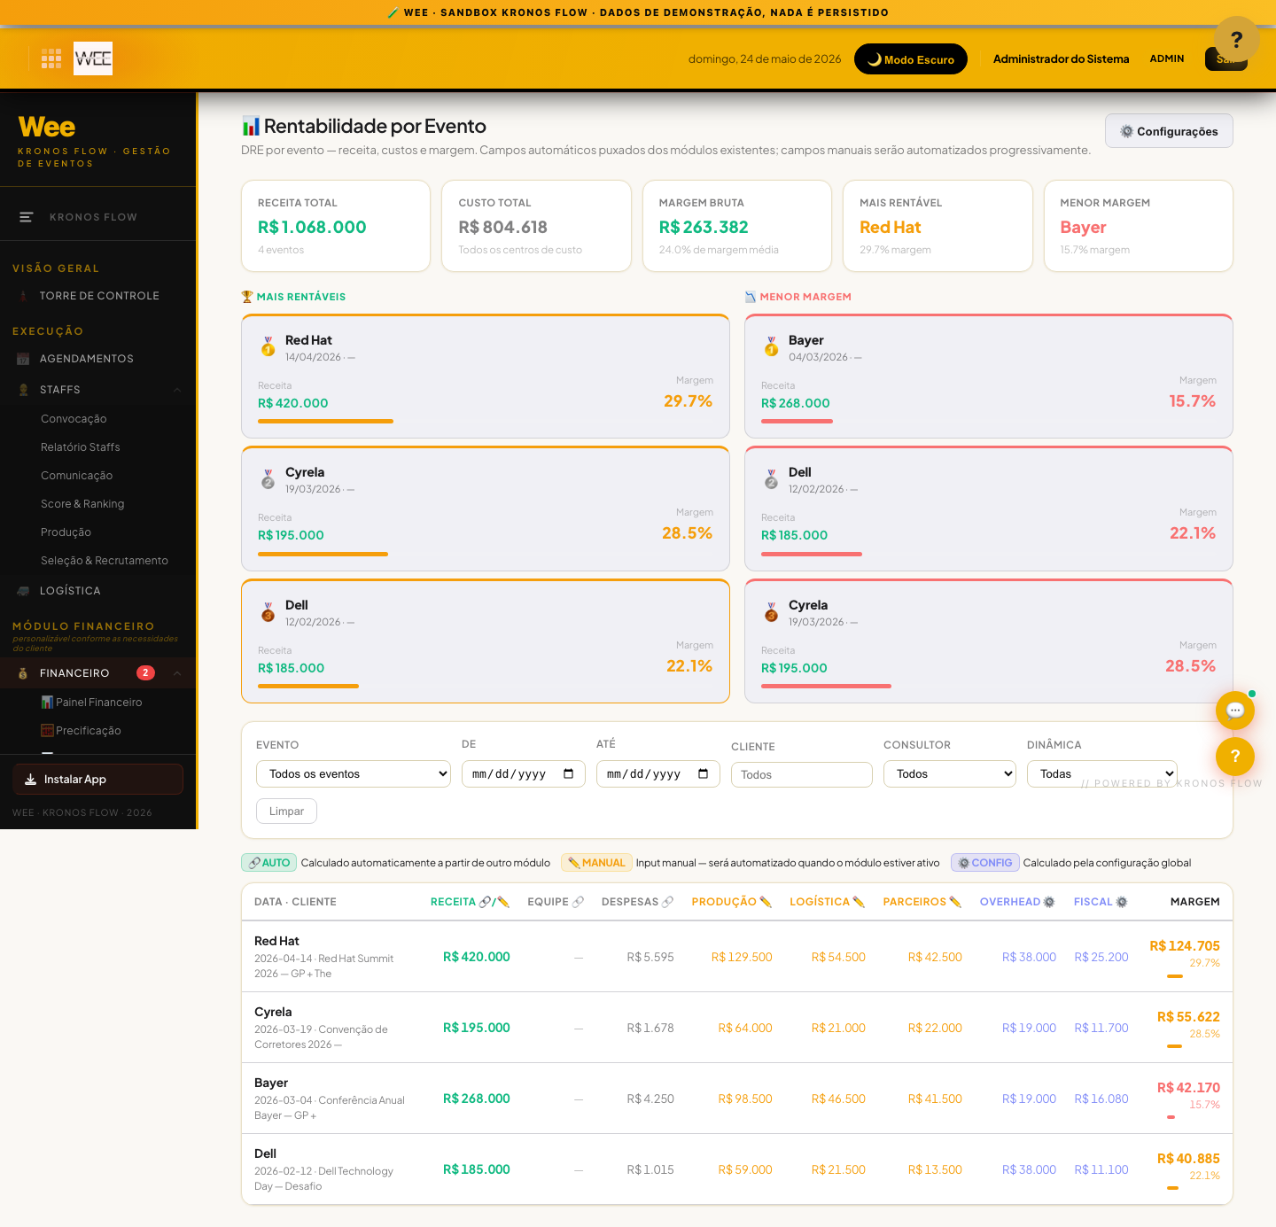This screenshot has height=1227, width=1276.
Task: Click the bar chart icon beside Rentabilidade por Evento
Action: point(251,126)
